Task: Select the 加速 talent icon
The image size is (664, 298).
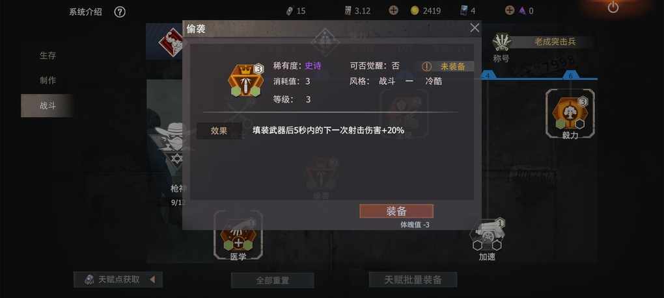Action: pos(487,234)
